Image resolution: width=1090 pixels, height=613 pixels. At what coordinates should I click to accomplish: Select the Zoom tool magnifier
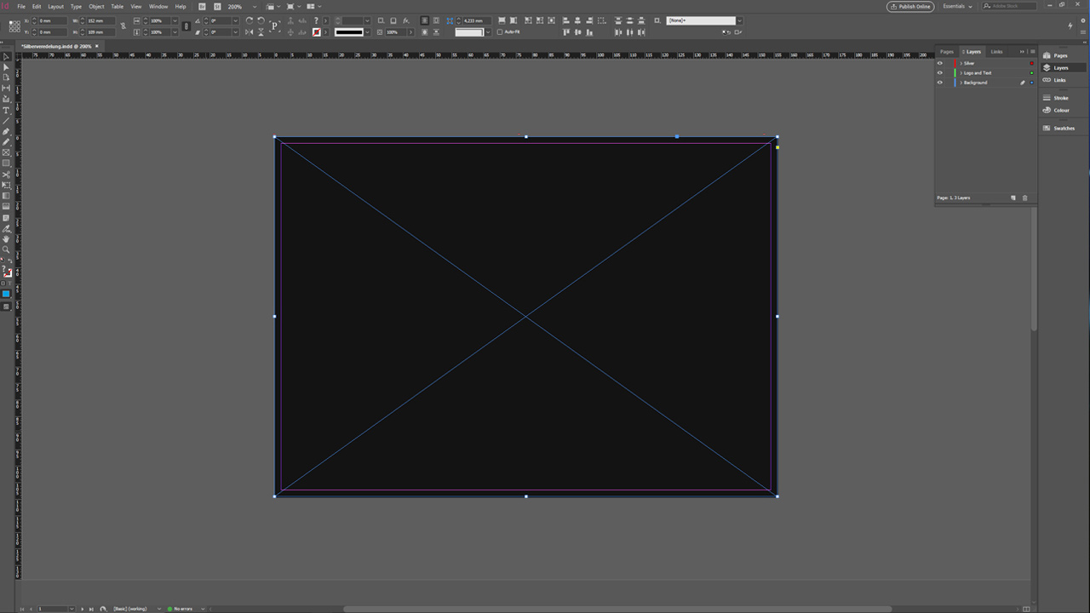[6, 249]
